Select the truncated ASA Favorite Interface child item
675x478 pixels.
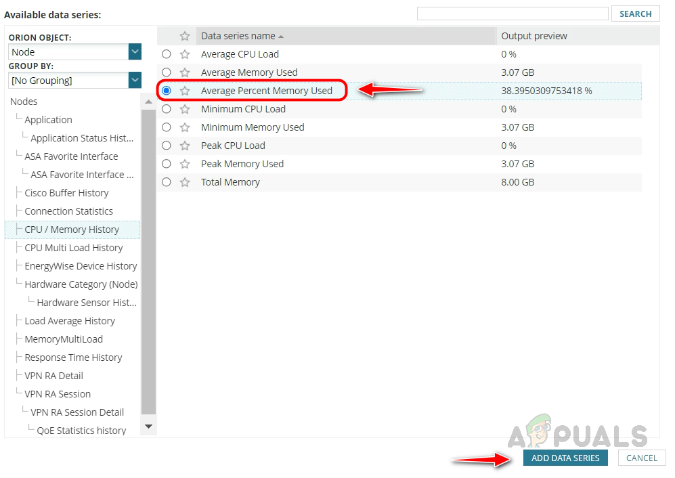click(82, 175)
